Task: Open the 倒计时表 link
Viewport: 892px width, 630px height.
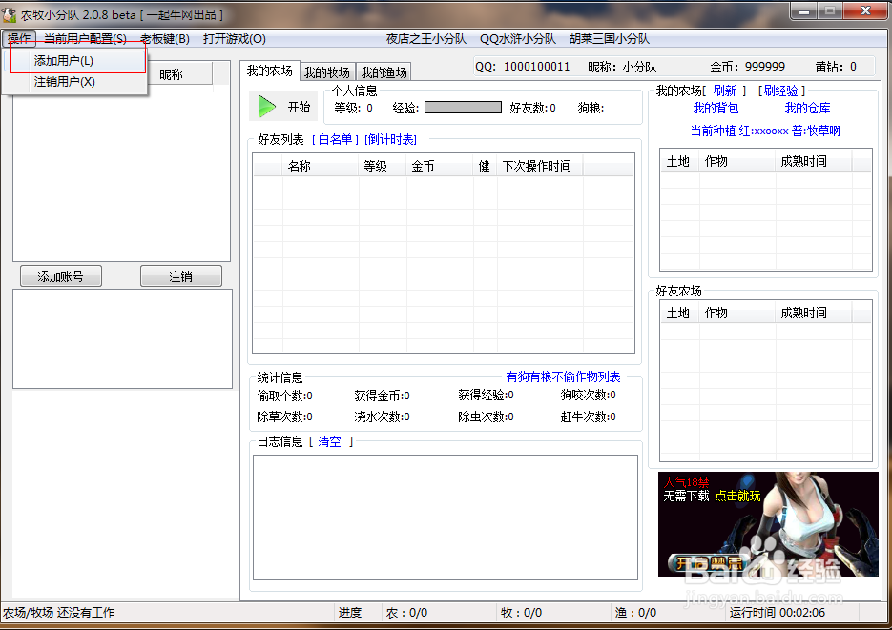Action: [391, 140]
